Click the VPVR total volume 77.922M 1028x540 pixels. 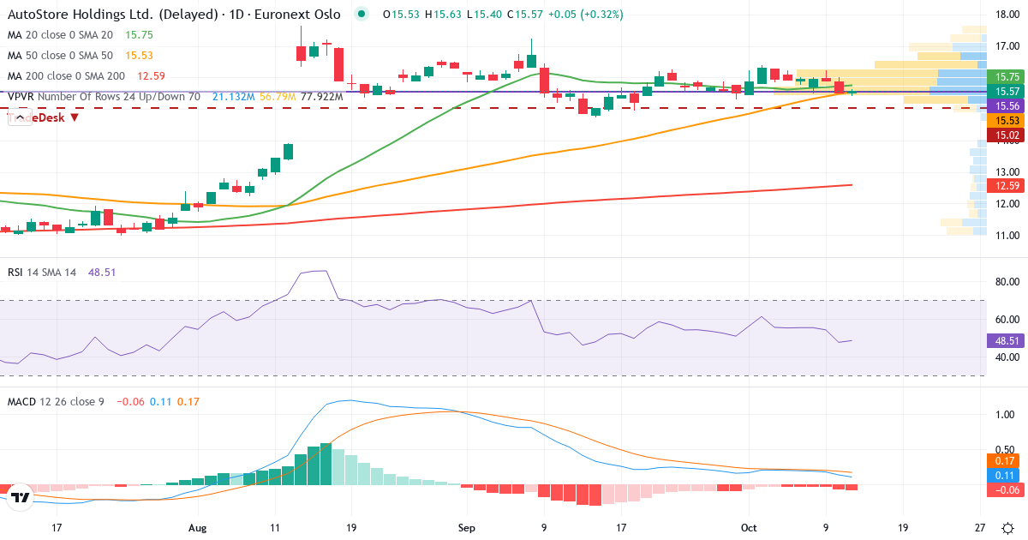tap(322, 97)
